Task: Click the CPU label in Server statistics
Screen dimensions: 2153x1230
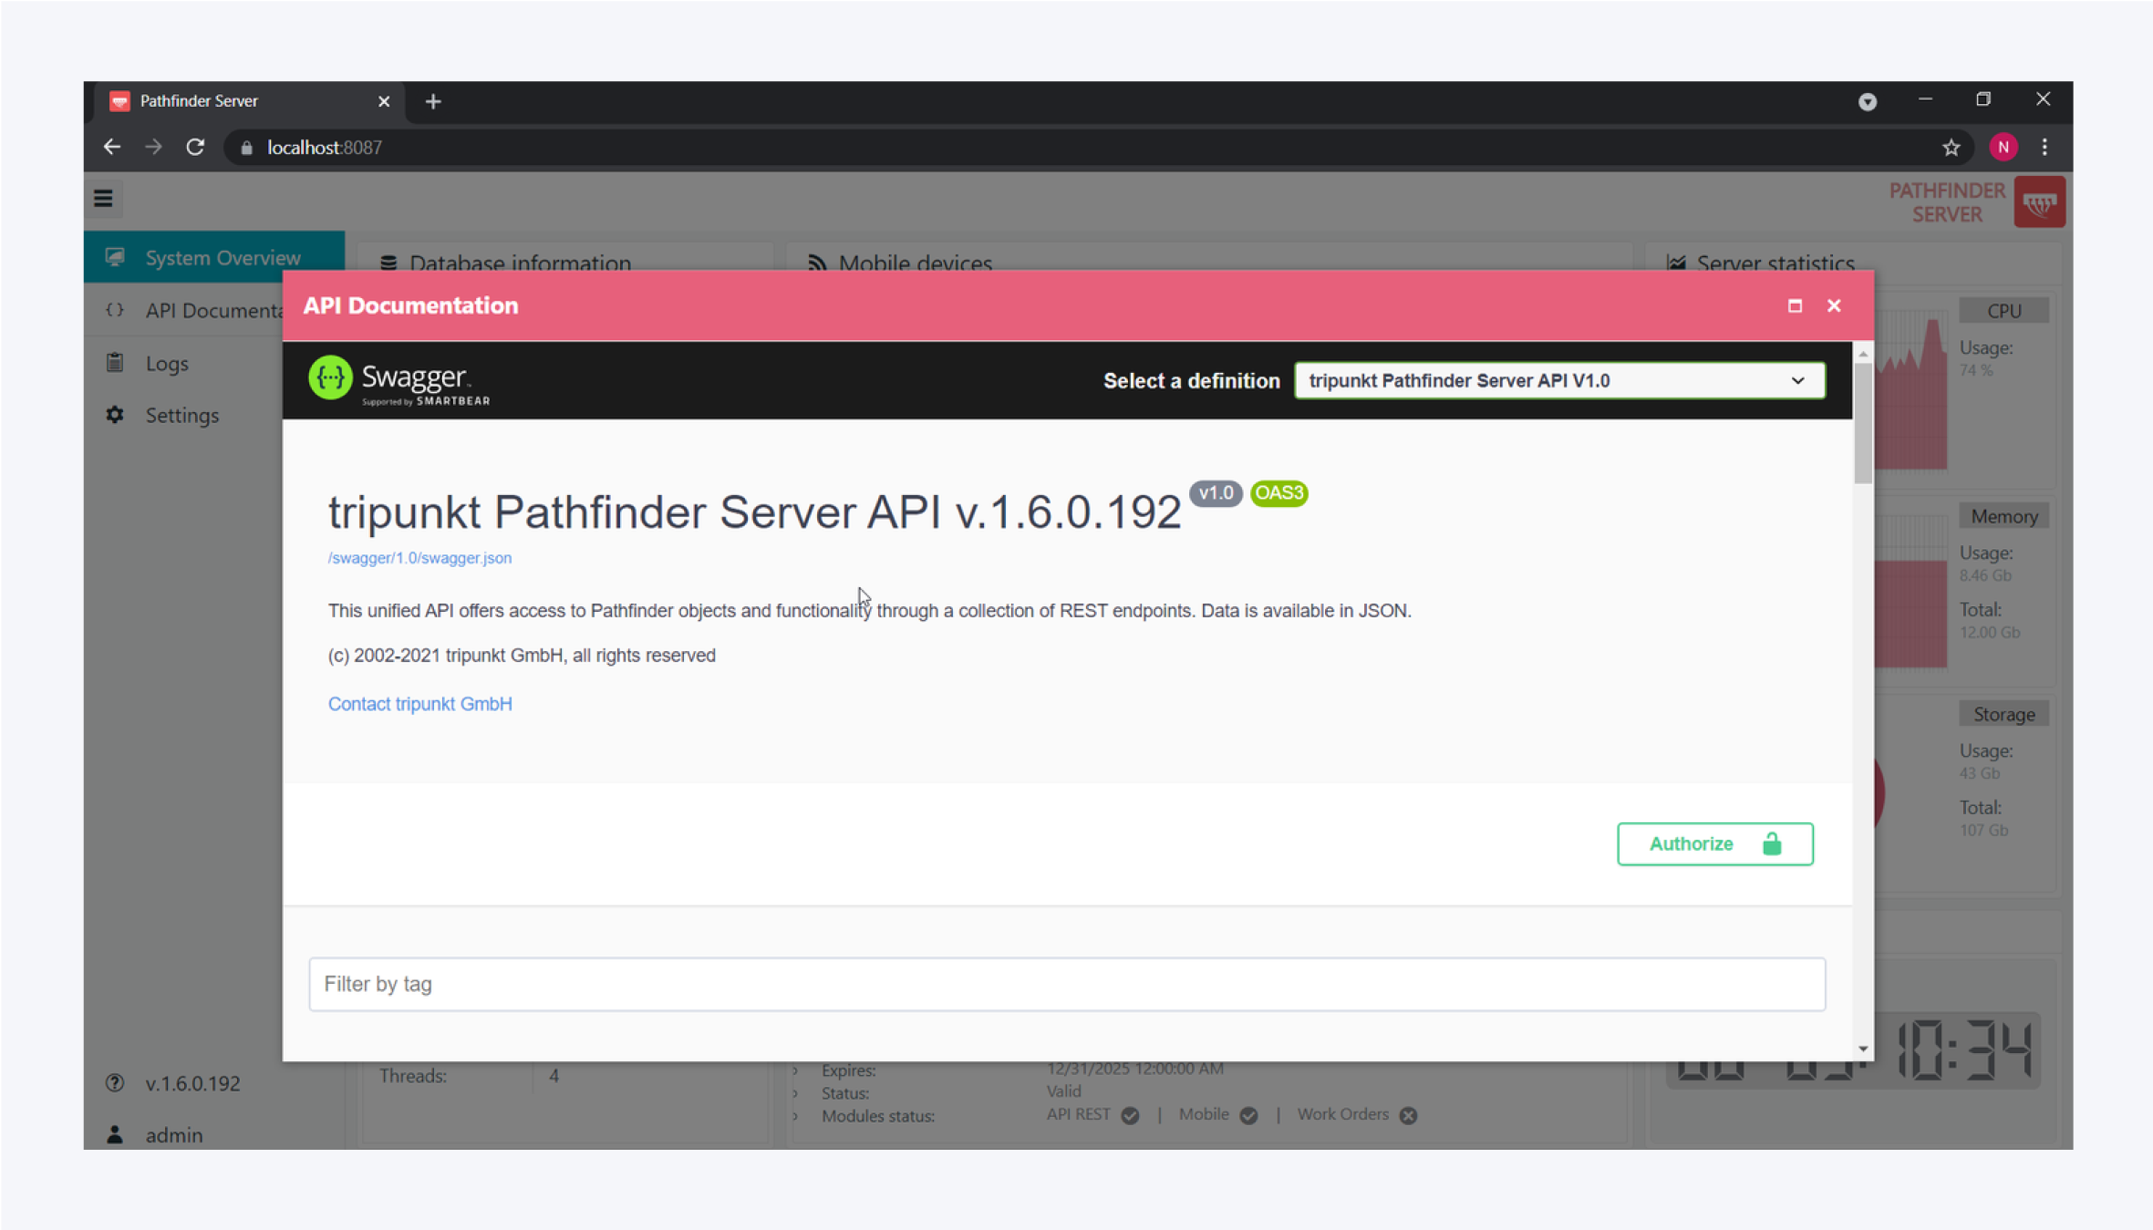Action: pos(2003,311)
